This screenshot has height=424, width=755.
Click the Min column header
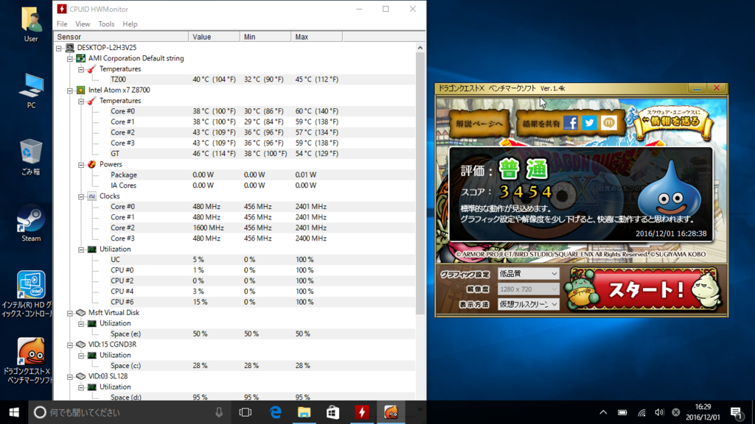[x=265, y=37]
